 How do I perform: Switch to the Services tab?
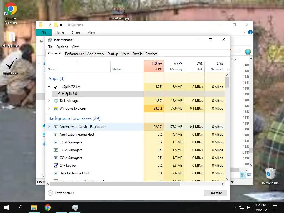coord(151,54)
